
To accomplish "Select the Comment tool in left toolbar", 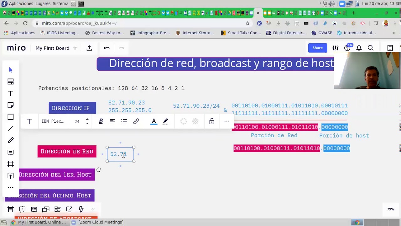I will coord(11,152).
